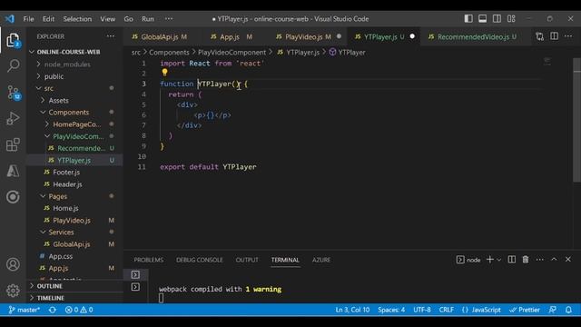581x327 pixels.
Task: Open the View menu
Action: 107,19
